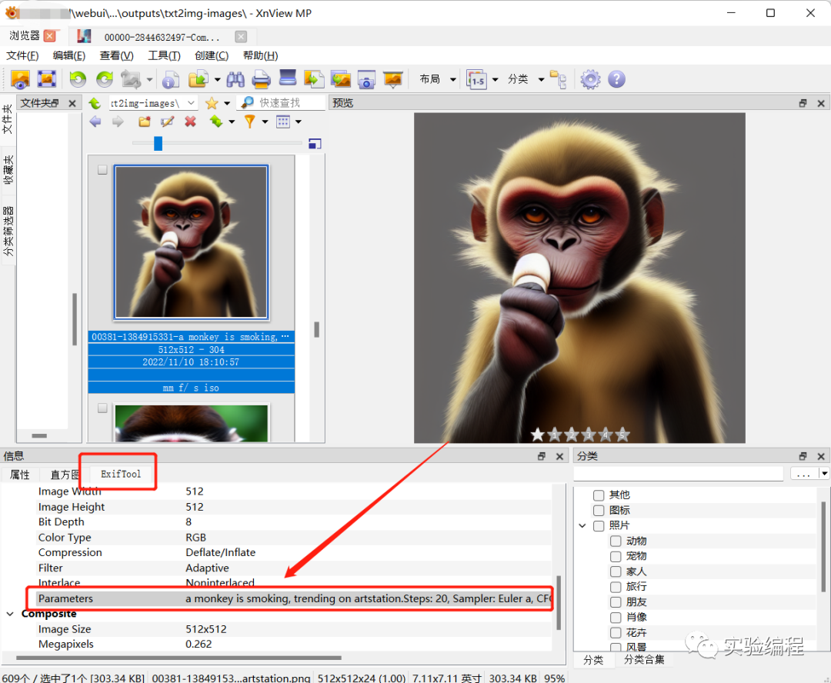
Task: Click the printer icon
Action: pyautogui.click(x=262, y=79)
